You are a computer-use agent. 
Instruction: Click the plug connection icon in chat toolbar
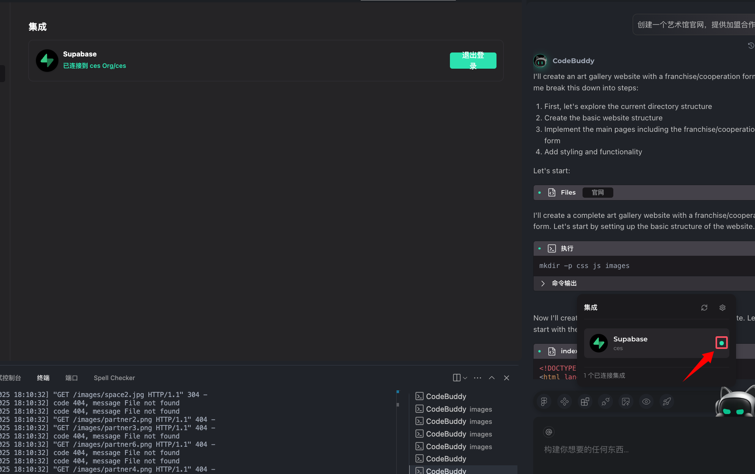coord(605,401)
